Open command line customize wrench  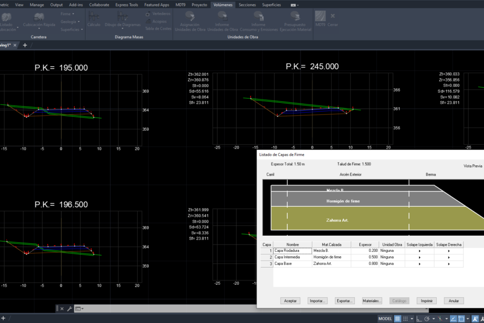pyautogui.click(x=69, y=308)
